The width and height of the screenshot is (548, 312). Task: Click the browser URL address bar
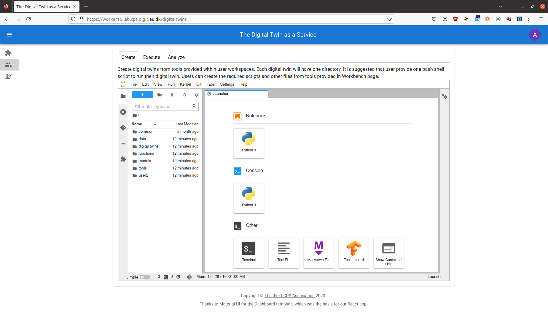[x=231, y=19]
